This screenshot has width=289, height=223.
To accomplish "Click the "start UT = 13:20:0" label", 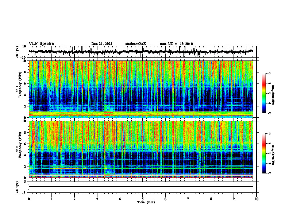I will [x=176, y=44].
